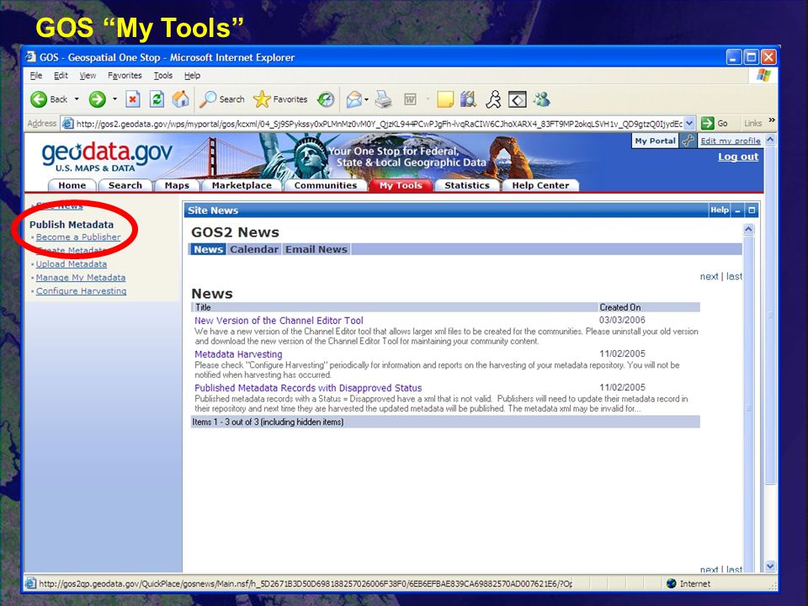This screenshot has width=808, height=606.
Task: Open the History clock icon
Action: tap(326, 99)
